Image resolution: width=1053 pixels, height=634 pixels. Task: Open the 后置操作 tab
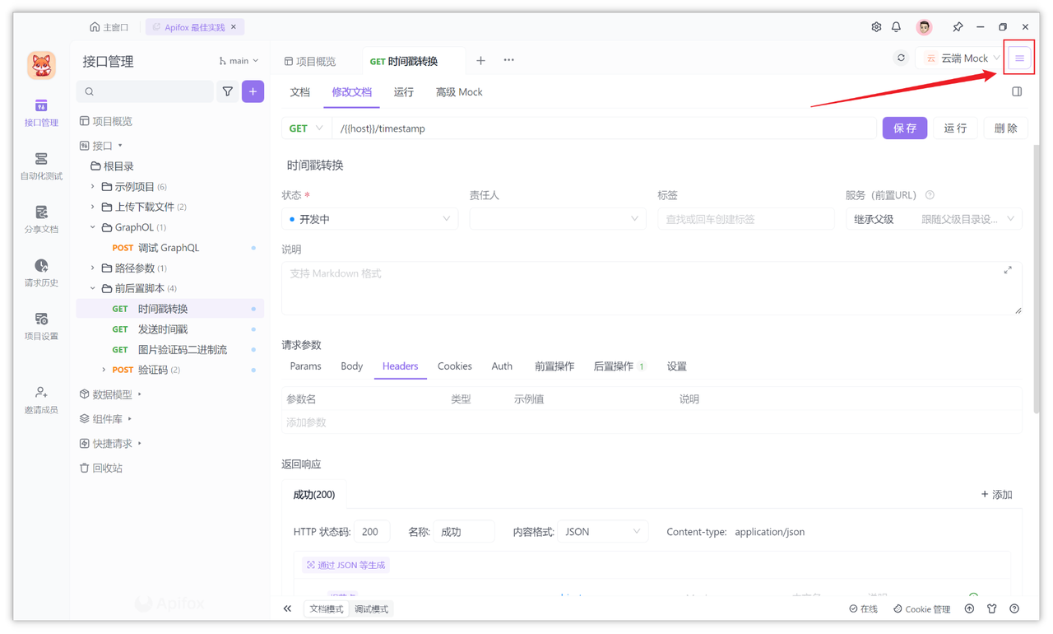coord(619,366)
